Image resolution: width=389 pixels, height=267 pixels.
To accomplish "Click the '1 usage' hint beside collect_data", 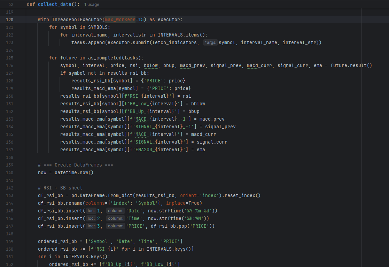I will [92, 5].
